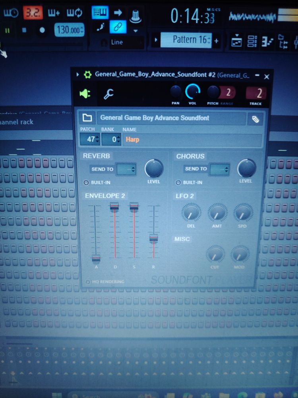Click the MISC CUT knob
Image resolution: width=298 pixels, height=398 pixels.
point(215,254)
